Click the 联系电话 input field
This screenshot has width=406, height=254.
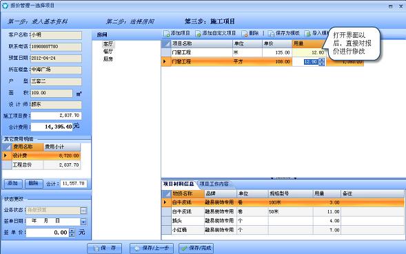(57, 47)
